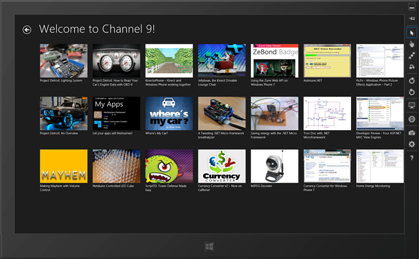Open set location globe icon
The image size is (419, 259).
(412, 119)
